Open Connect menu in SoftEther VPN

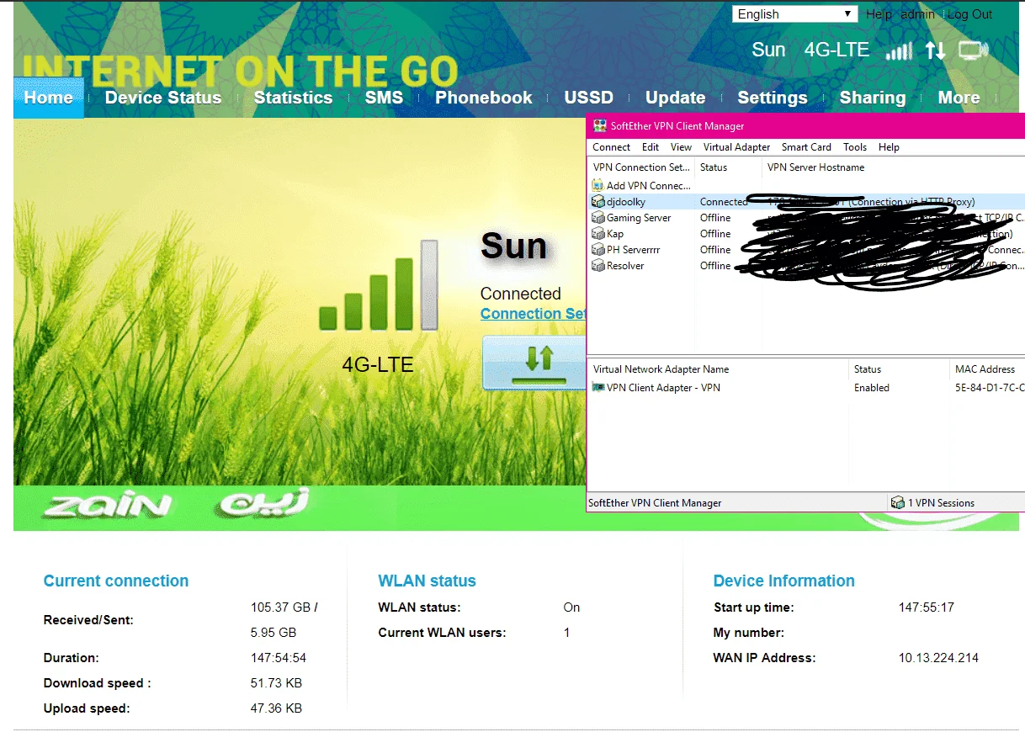pyautogui.click(x=611, y=147)
